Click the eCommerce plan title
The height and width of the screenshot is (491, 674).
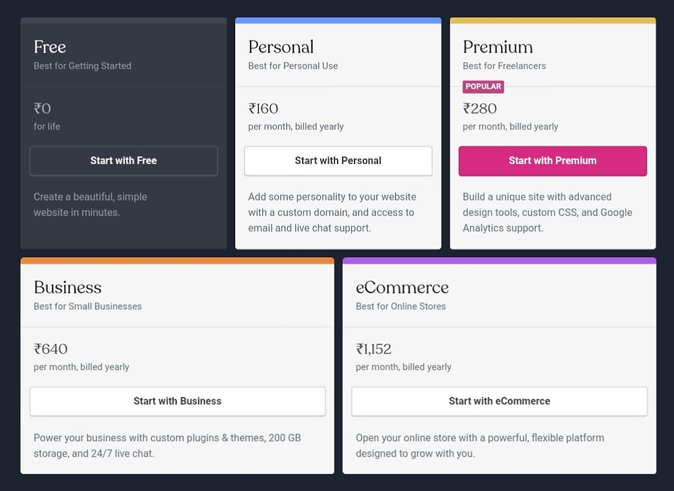point(402,287)
